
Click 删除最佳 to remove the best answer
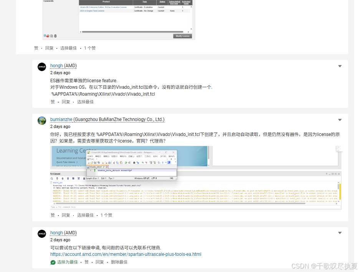(x=119, y=262)
